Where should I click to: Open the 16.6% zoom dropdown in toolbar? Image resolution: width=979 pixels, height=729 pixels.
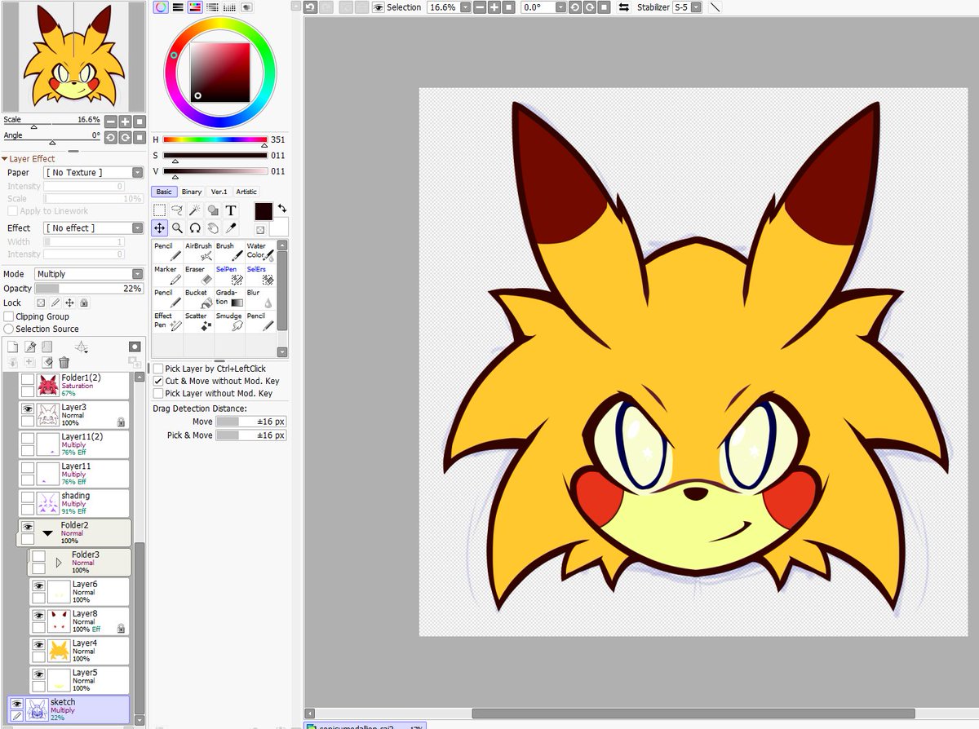coord(465,7)
